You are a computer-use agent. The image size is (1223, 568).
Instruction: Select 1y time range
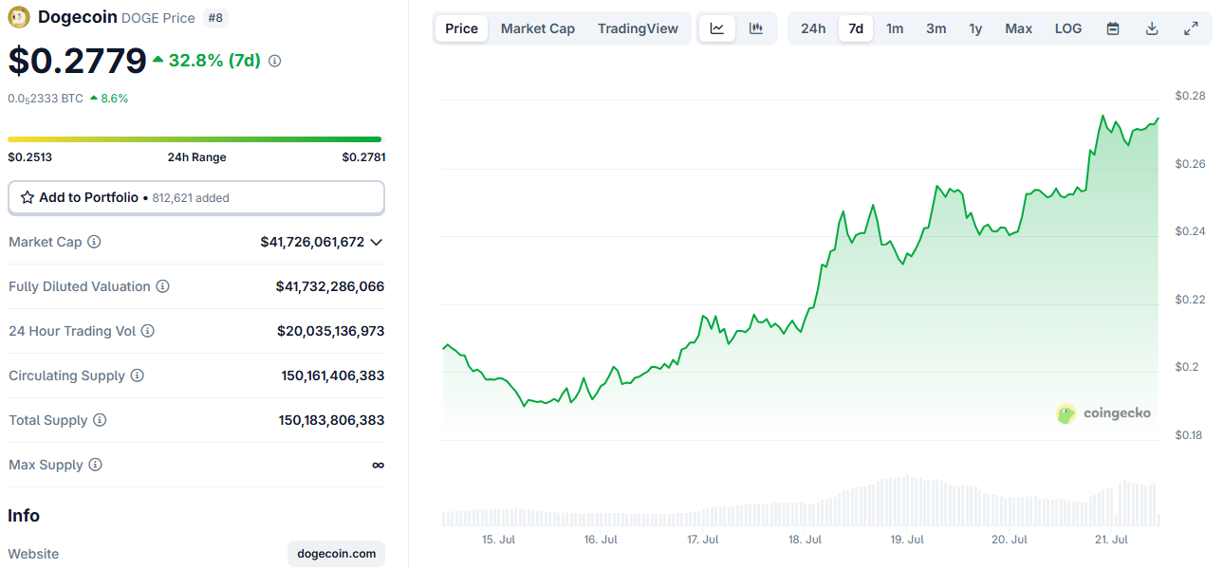[975, 28]
